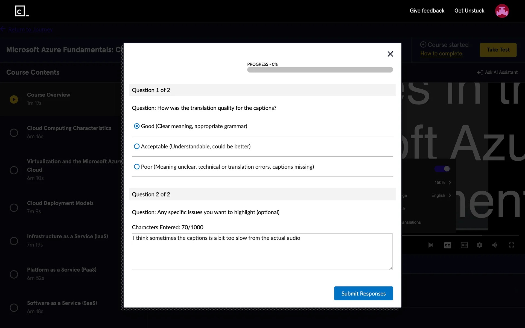Select Poor translation quality option
Screen dimensions: 525x328
137,167
